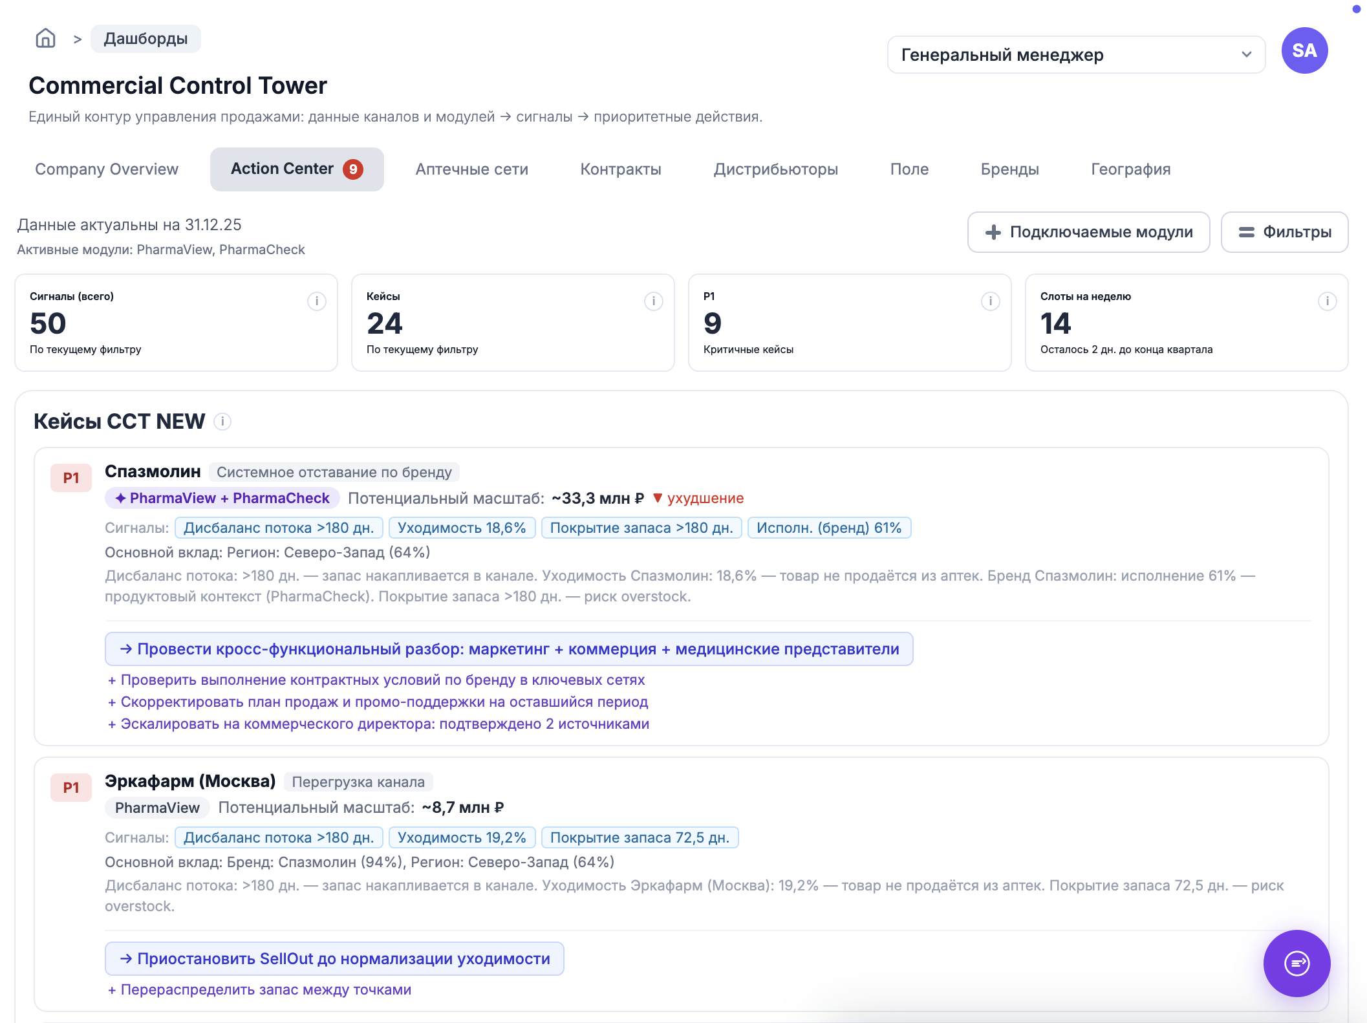The width and height of the screenshot is (1367, 1023).
Task: Click Приостановить SellOut до нормализации уходимости
Action: [334, 959]
